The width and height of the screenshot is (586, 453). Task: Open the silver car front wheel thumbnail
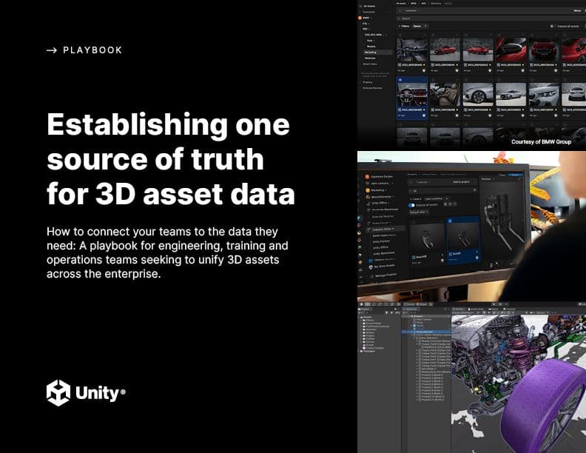point(478,95)
